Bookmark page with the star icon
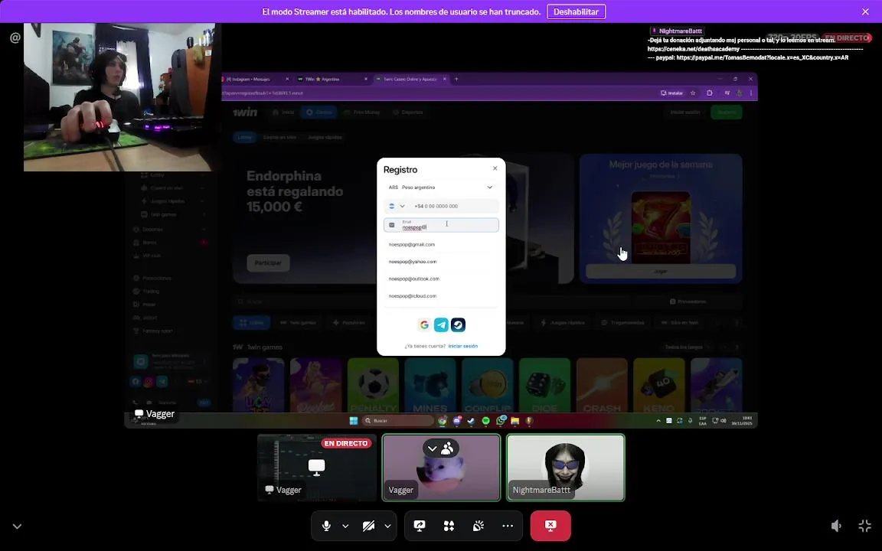 point(693,93)
